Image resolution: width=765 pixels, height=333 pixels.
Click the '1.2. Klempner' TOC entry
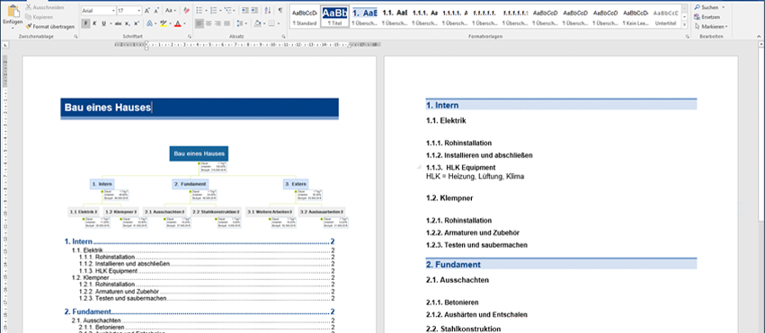202,277
